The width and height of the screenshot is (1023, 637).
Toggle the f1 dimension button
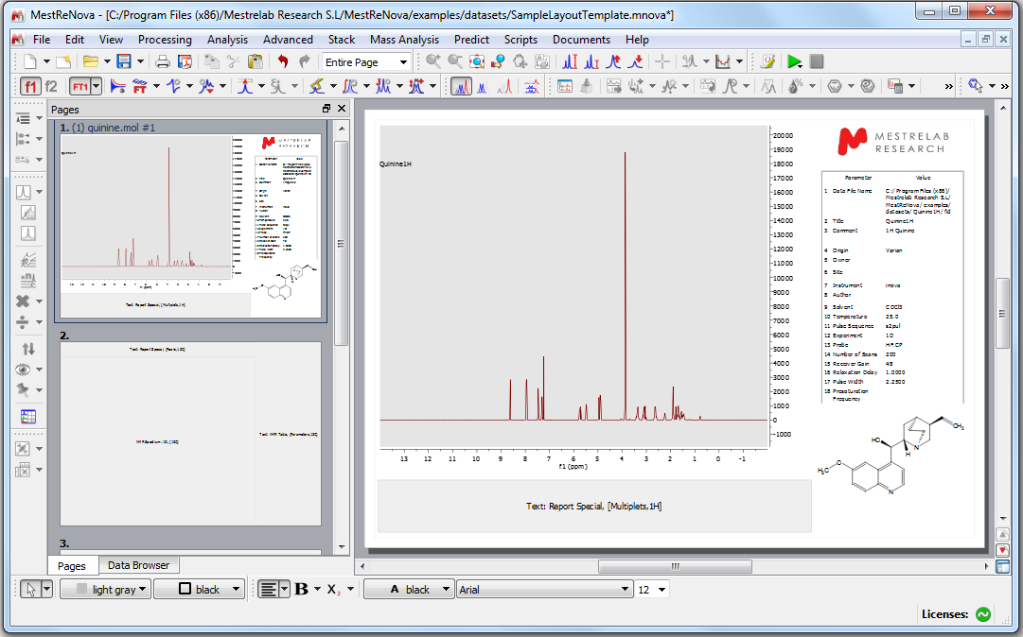coord(29,87)
